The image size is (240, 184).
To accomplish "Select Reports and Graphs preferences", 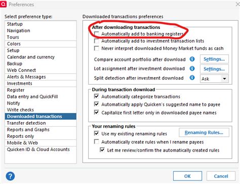I will [x=41, y=129].
